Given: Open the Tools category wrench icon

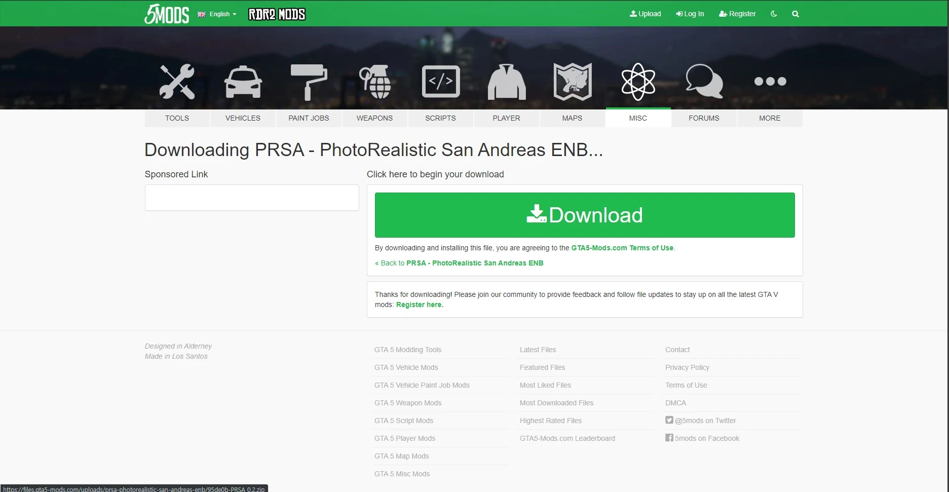Looking at the screenshot, I should [177, 81].
